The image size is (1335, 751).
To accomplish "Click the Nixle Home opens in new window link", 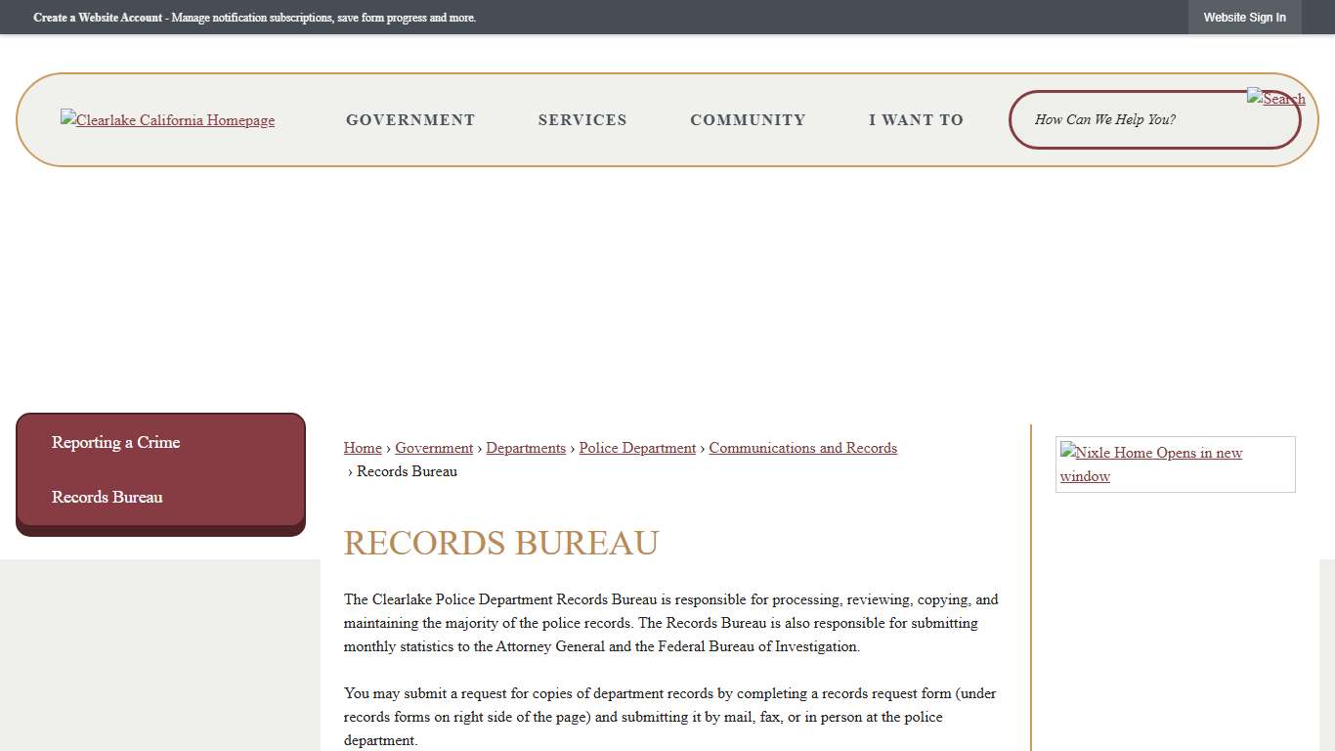I will [1150, 464].
